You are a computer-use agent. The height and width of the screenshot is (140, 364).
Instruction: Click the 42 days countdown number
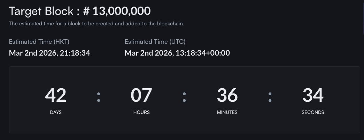pos(56,95)
